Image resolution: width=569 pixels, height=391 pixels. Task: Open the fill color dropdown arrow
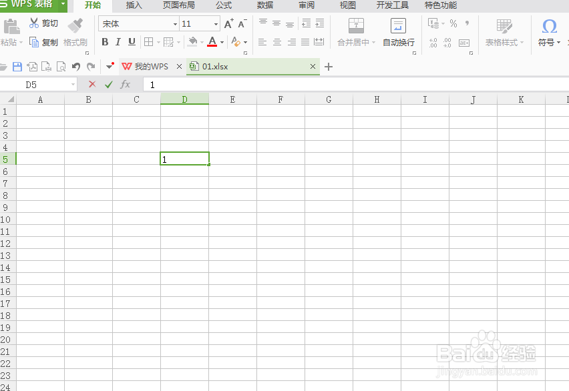click(202, 43)
